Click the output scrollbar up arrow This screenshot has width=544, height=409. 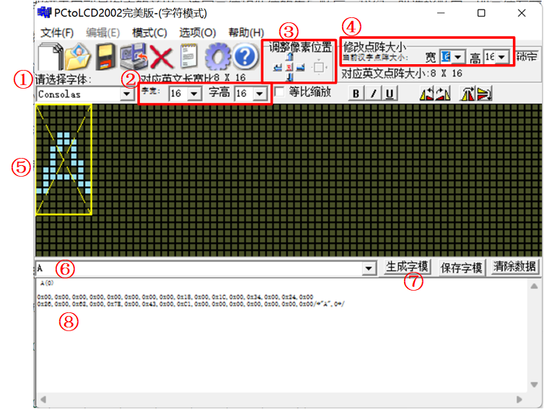pos(535,286)
